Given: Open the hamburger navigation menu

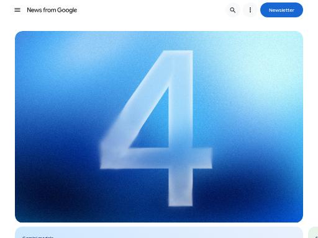Looking at the screenshot, I should click(17, 10).
